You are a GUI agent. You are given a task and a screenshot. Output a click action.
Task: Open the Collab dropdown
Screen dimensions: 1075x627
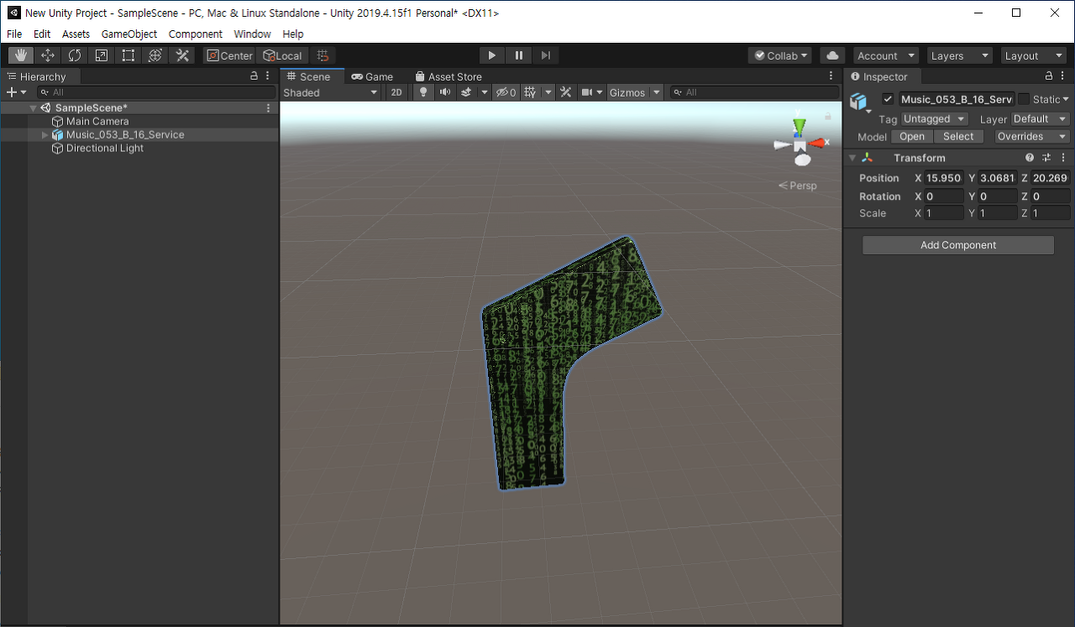coord(780,55)
